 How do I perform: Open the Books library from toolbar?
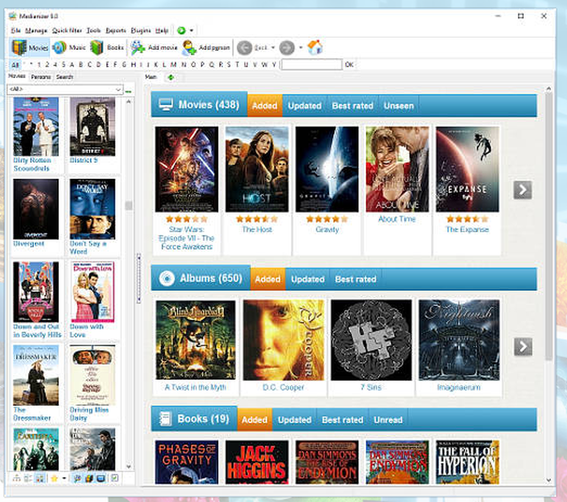coord(107,48)
